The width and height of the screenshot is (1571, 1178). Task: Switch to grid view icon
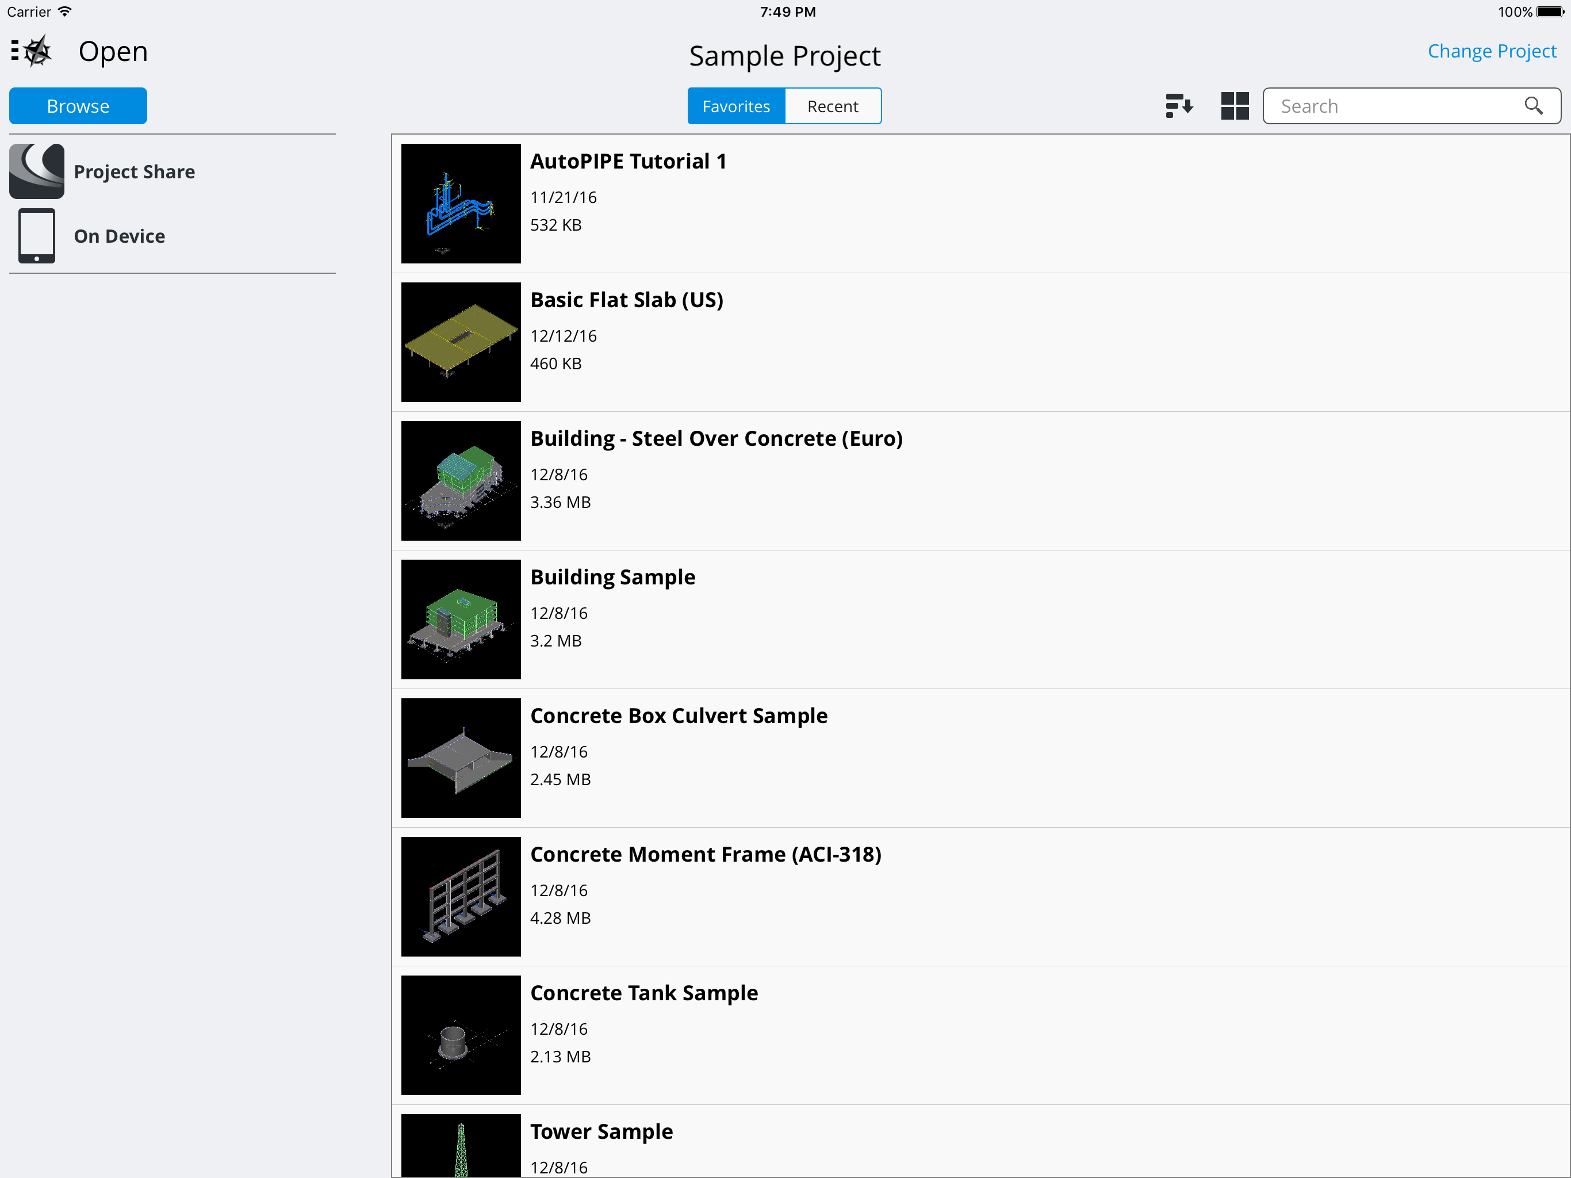click(x=1235, y=106)
